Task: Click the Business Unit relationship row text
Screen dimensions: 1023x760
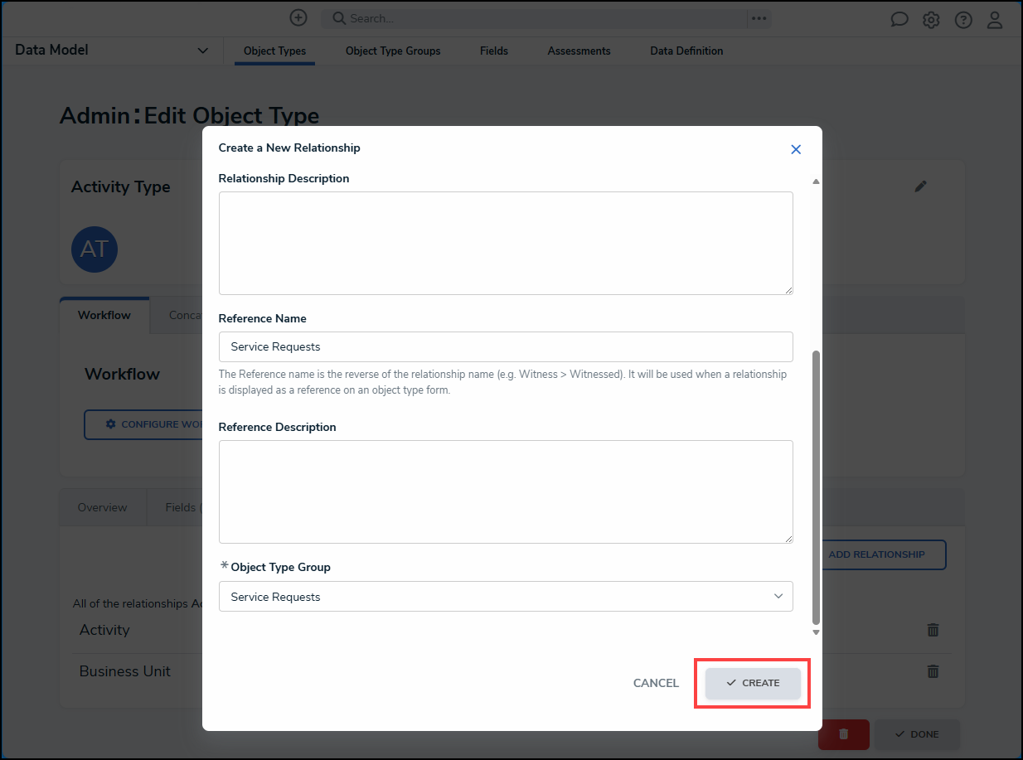Action: 125,671
